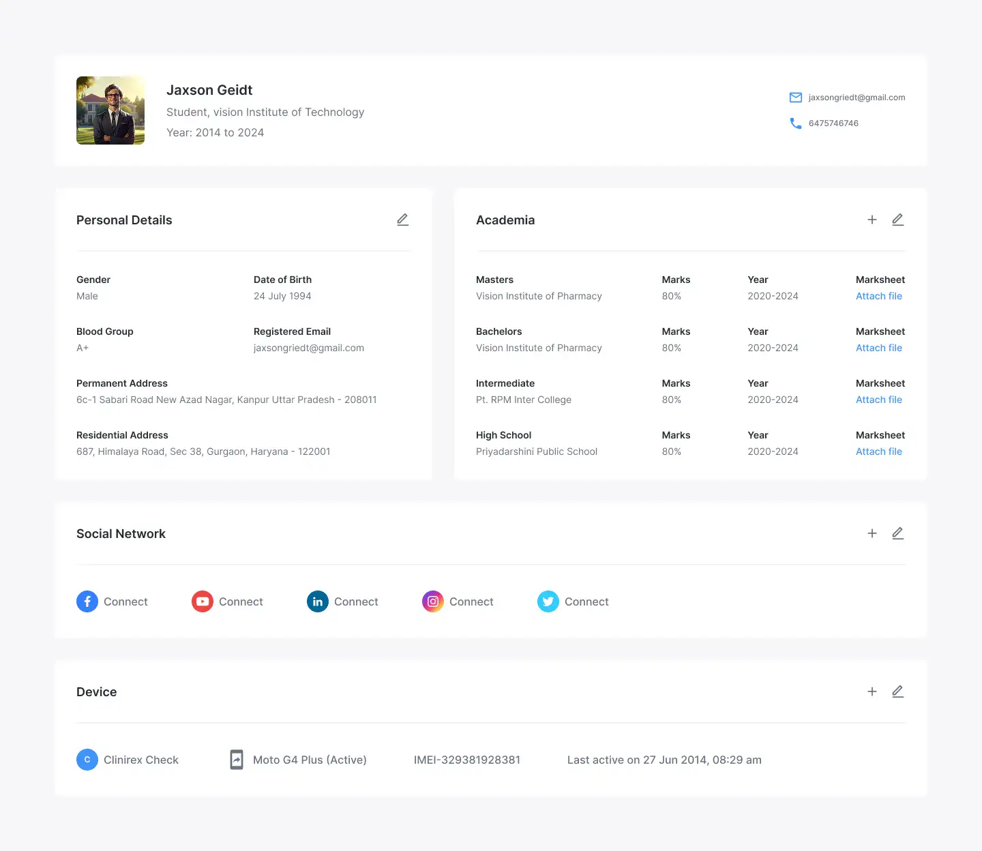This screenshot has height=851, width=982.
Task: Click the Twitter icon
Action: tap(548, 601)
